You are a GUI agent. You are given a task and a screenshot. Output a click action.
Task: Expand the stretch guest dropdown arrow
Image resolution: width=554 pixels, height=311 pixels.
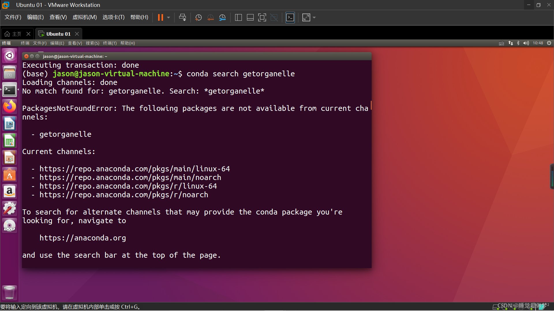coord(314,18)
